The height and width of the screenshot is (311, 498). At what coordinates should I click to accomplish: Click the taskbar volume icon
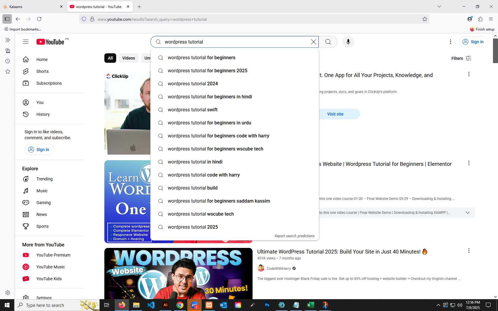tap(460, 305)
